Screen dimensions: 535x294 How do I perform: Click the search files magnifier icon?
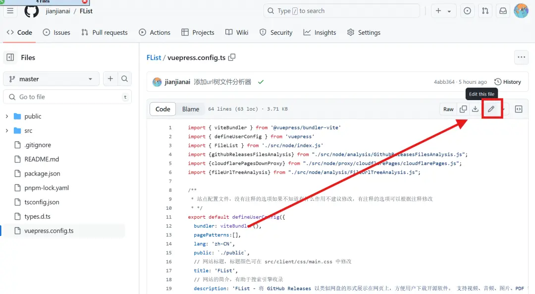pyautogui.click(x=124, y=79)
